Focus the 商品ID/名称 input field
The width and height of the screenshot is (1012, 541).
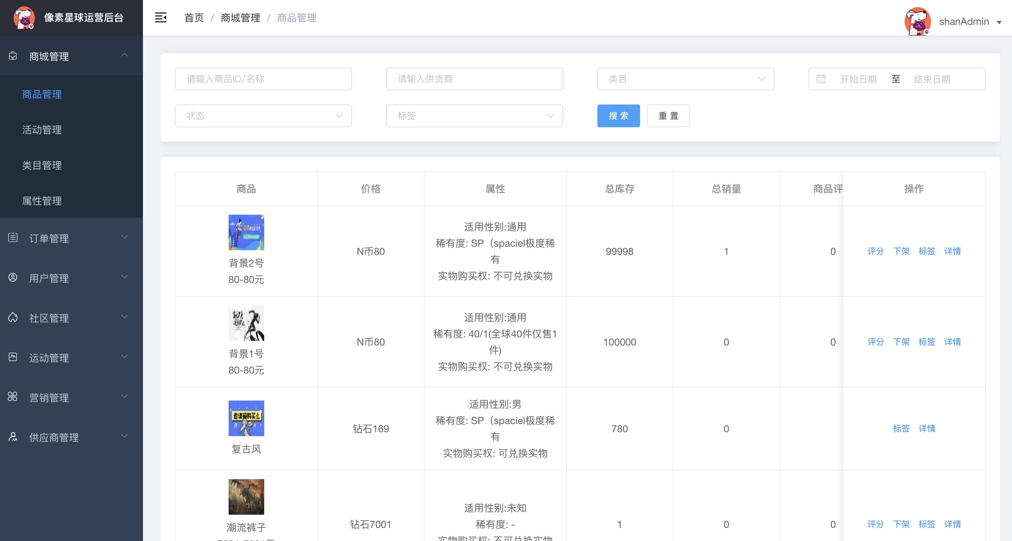coord(263,79)
